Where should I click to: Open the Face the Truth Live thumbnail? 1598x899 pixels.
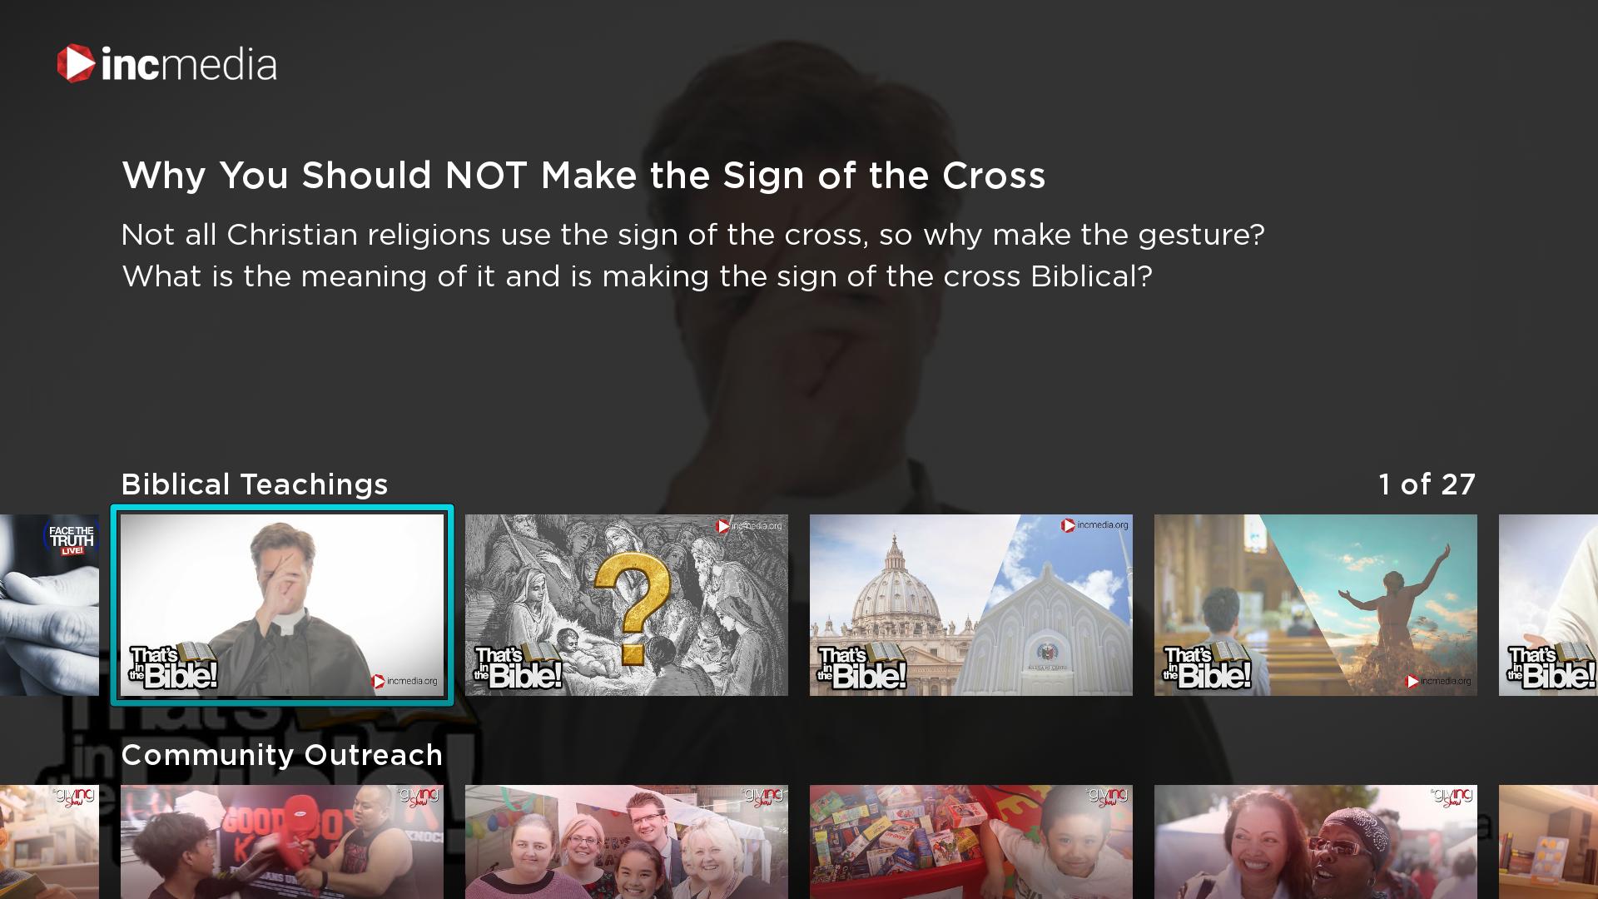pyautogui.click(x=49, y=605)
